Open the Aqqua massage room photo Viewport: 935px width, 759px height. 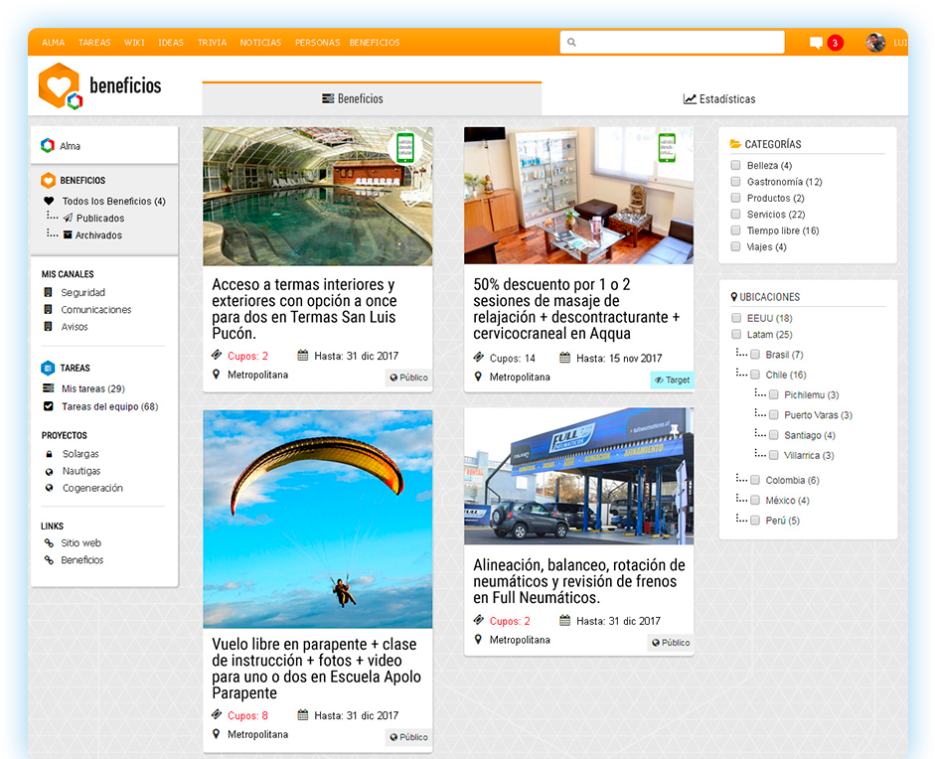[x=579, y=196]
